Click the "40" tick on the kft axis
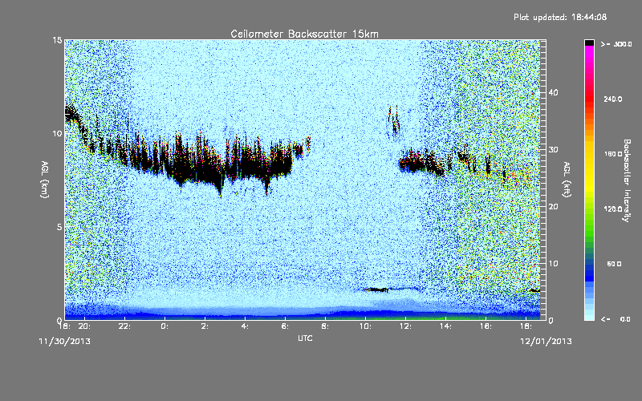 coord(553,92)
